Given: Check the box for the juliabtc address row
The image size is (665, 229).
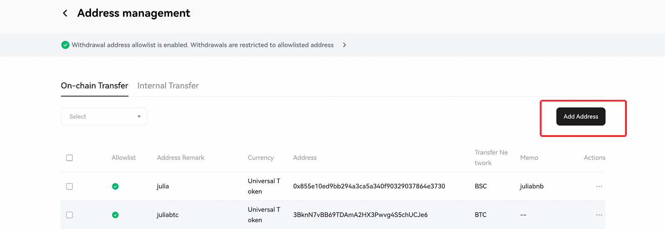Looking at the screenshot, I should [x=69, y=215].
